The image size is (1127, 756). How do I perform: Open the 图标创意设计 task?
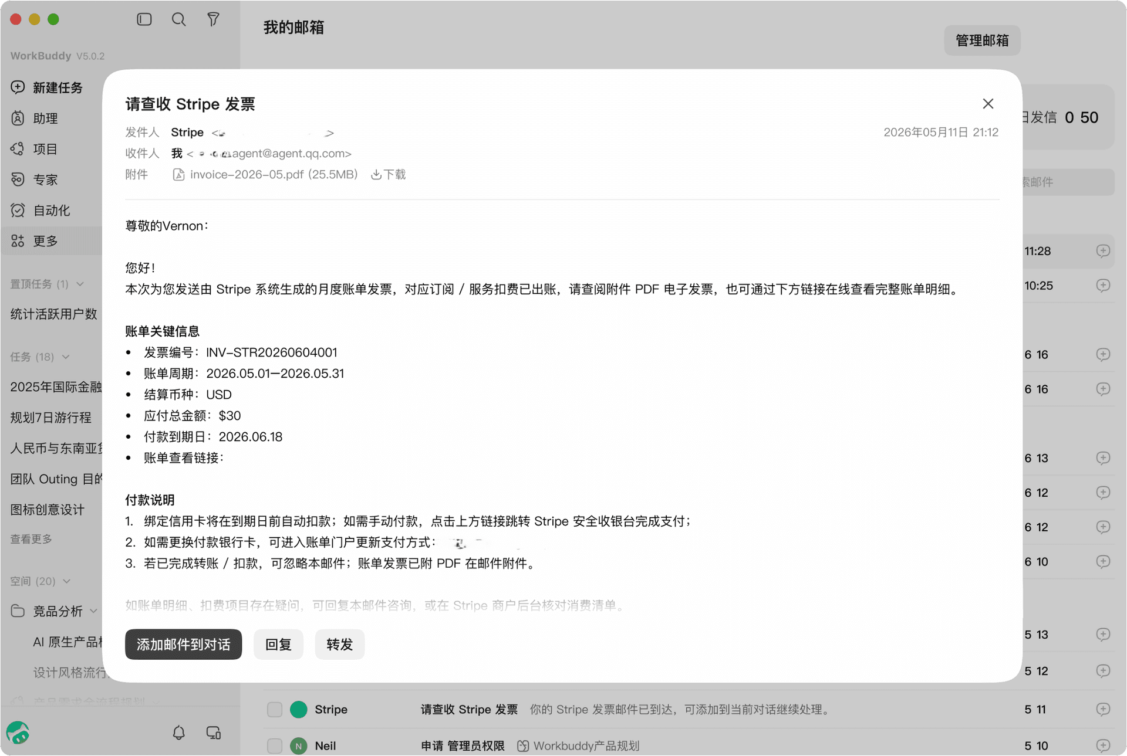(x=47, y=510)
